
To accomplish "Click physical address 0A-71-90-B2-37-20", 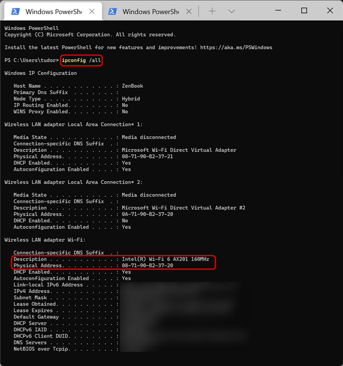I will (x=148, y=214).
